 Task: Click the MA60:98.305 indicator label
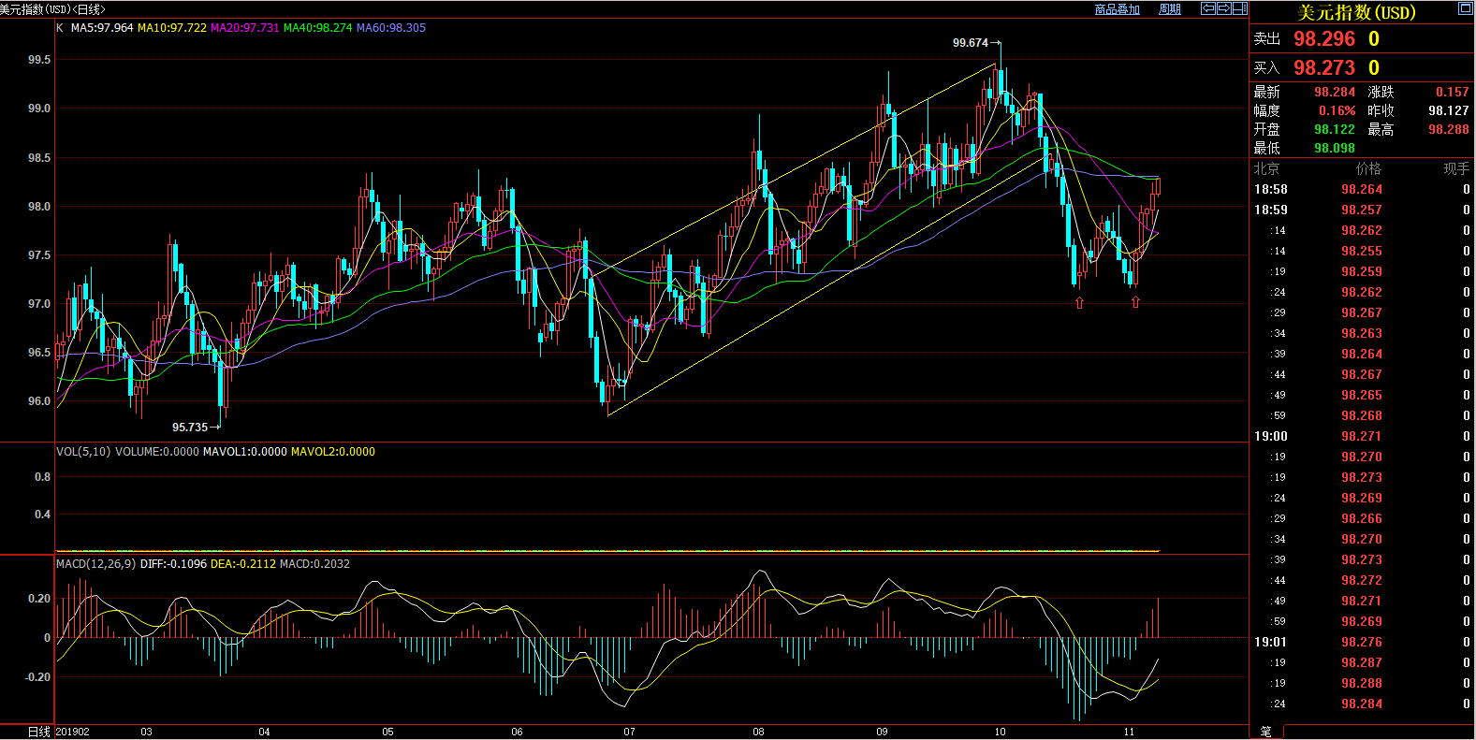pyautogui.click(x=391, y=28)
